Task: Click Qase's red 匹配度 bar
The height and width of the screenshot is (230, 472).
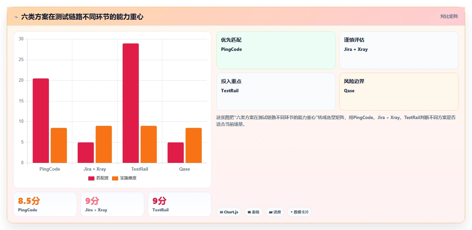Action: tap(176, 153)
